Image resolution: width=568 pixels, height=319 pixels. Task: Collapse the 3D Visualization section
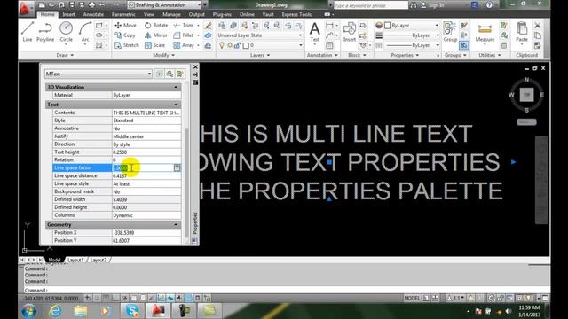tap(176, 87)
